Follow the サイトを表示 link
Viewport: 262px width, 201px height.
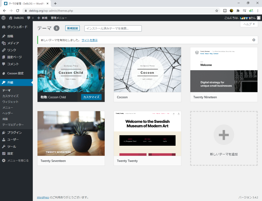click(90, 40)
